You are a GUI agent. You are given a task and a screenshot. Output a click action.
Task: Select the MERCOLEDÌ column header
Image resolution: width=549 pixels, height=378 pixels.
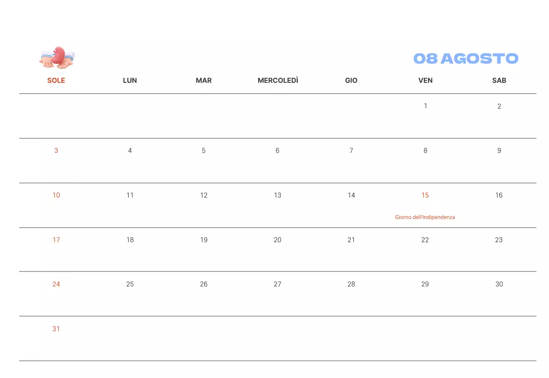(x=278, y=80)
